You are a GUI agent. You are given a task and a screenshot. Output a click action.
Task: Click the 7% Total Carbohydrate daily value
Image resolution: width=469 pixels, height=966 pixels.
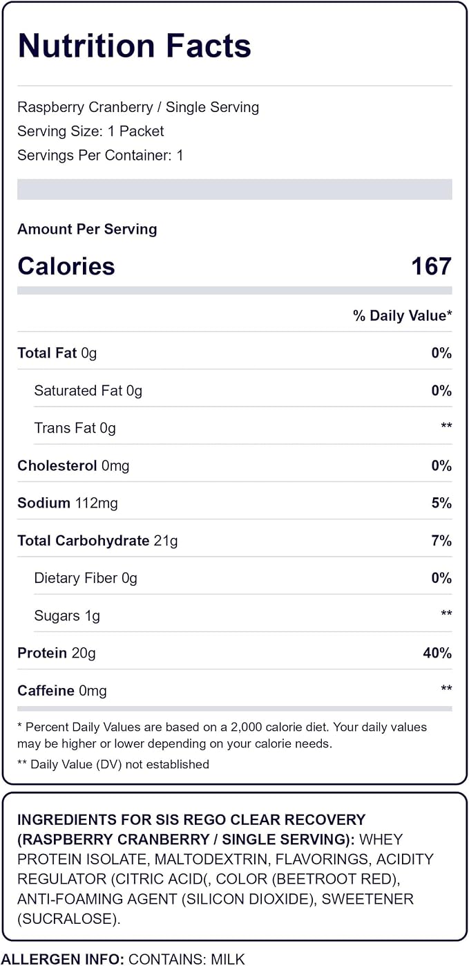(441, 541)
